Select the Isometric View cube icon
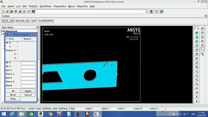Viewport: 208px width, 117px height. [x=197, y=32]
